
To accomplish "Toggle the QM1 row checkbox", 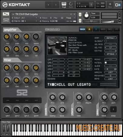I will click(x=66, y=59).
